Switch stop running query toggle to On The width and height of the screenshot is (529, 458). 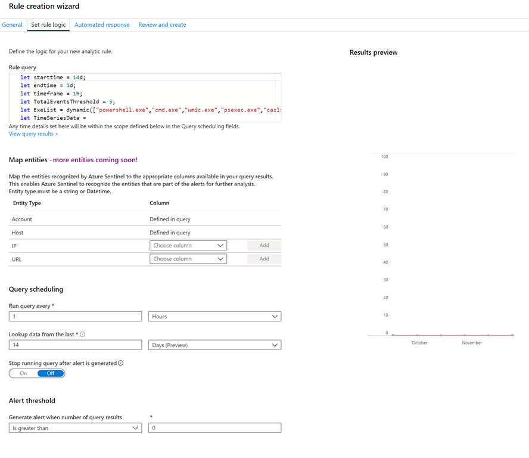point(23,373)
